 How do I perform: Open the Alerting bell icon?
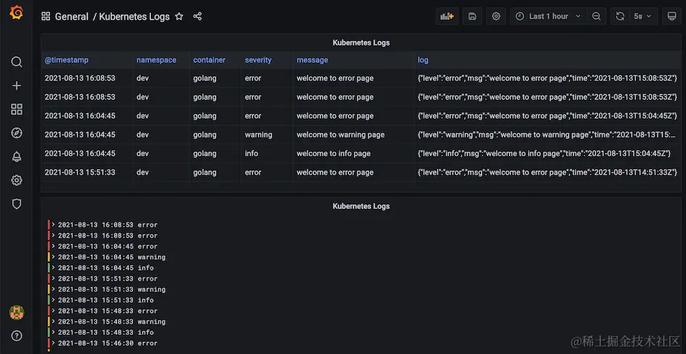16,157
